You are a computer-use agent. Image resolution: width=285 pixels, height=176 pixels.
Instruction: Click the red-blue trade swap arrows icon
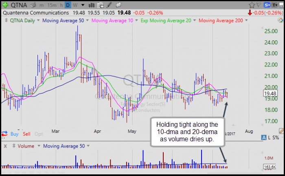pyautogui.click(x=4, y=134)
